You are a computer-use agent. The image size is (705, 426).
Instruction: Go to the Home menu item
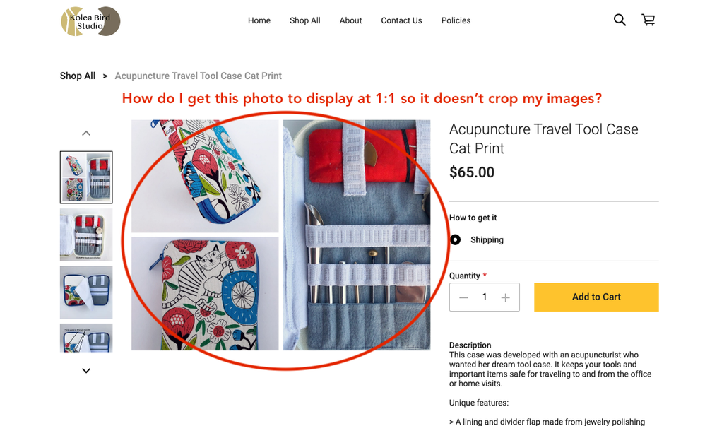259,20
